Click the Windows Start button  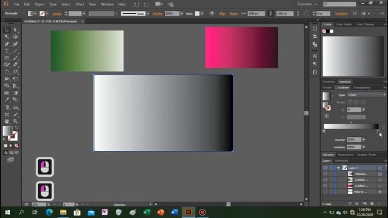coord(7,212)
